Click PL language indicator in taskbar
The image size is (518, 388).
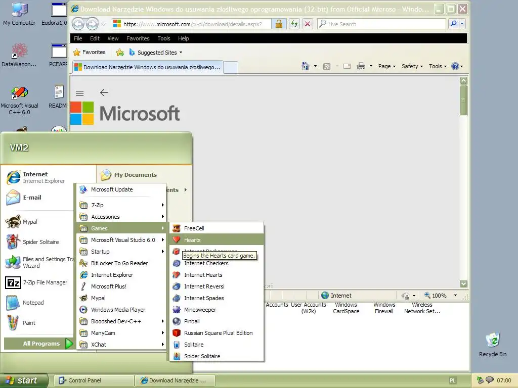453,380
